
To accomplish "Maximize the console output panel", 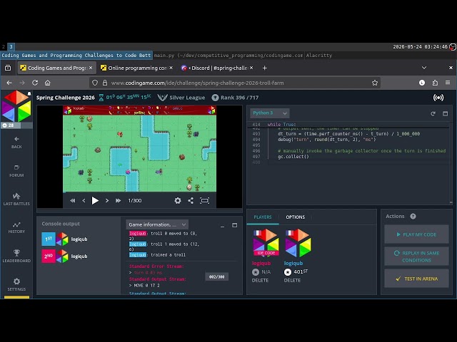I will [235, 225].
